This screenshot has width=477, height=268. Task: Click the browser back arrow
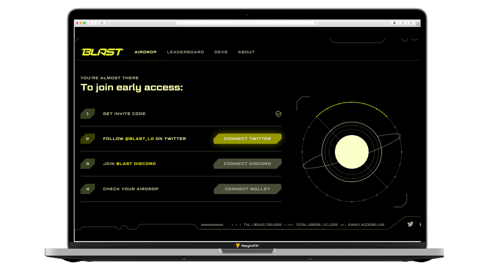tap(90, 23)
